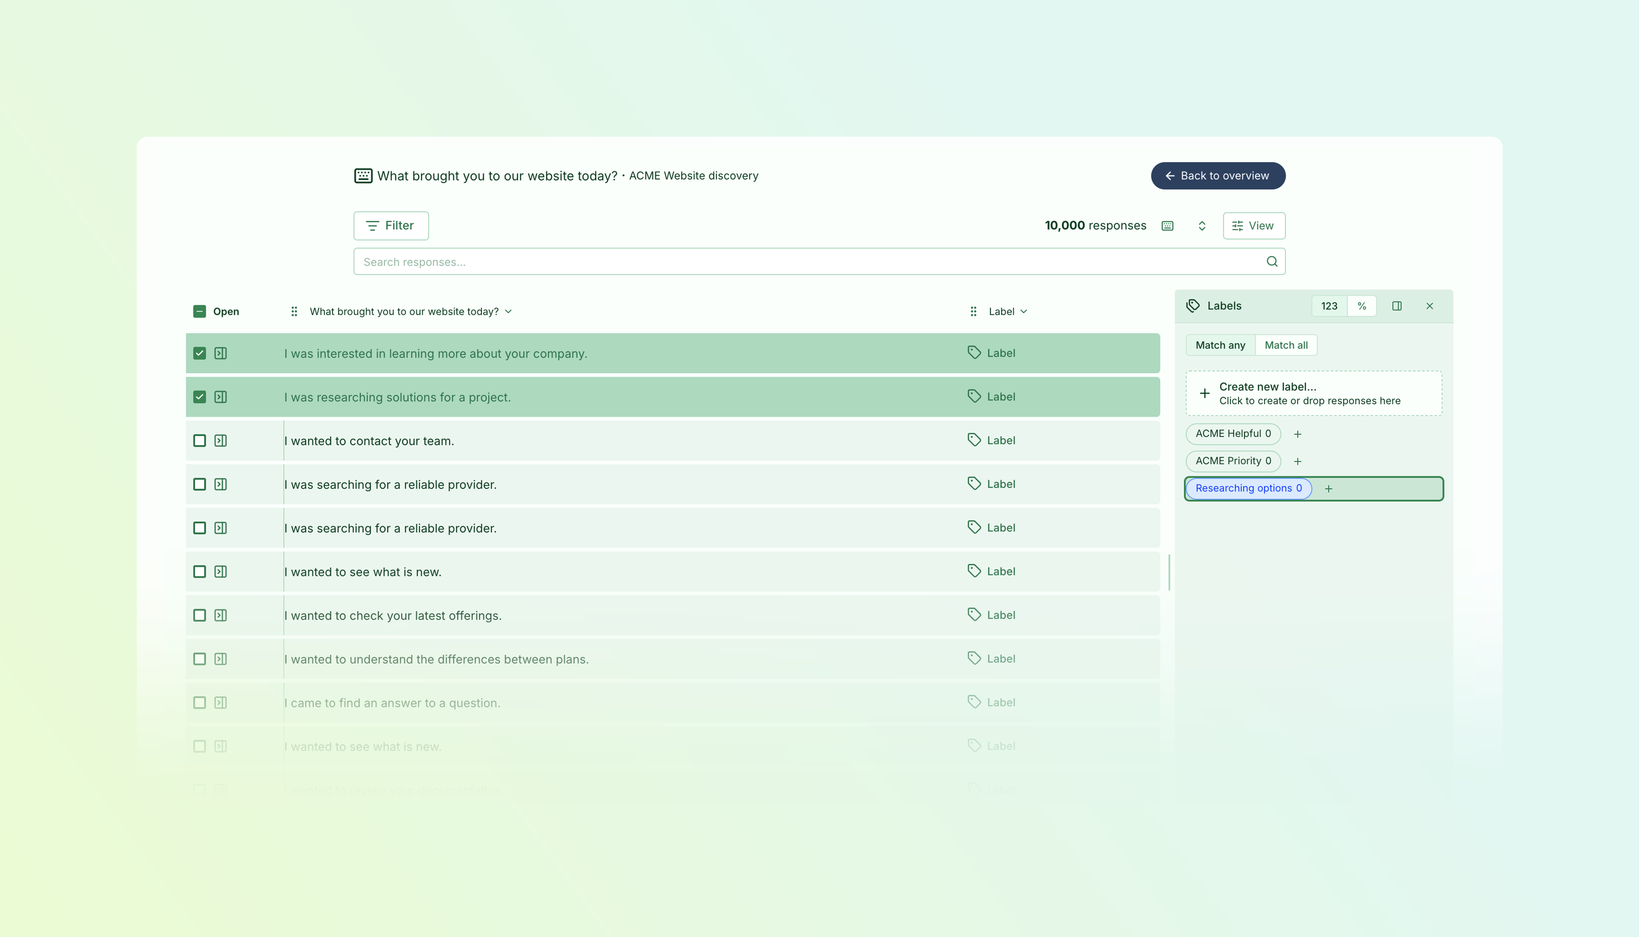
Task: Click tag Label on 'contact your team' row
Action: (x=991, y=440)
